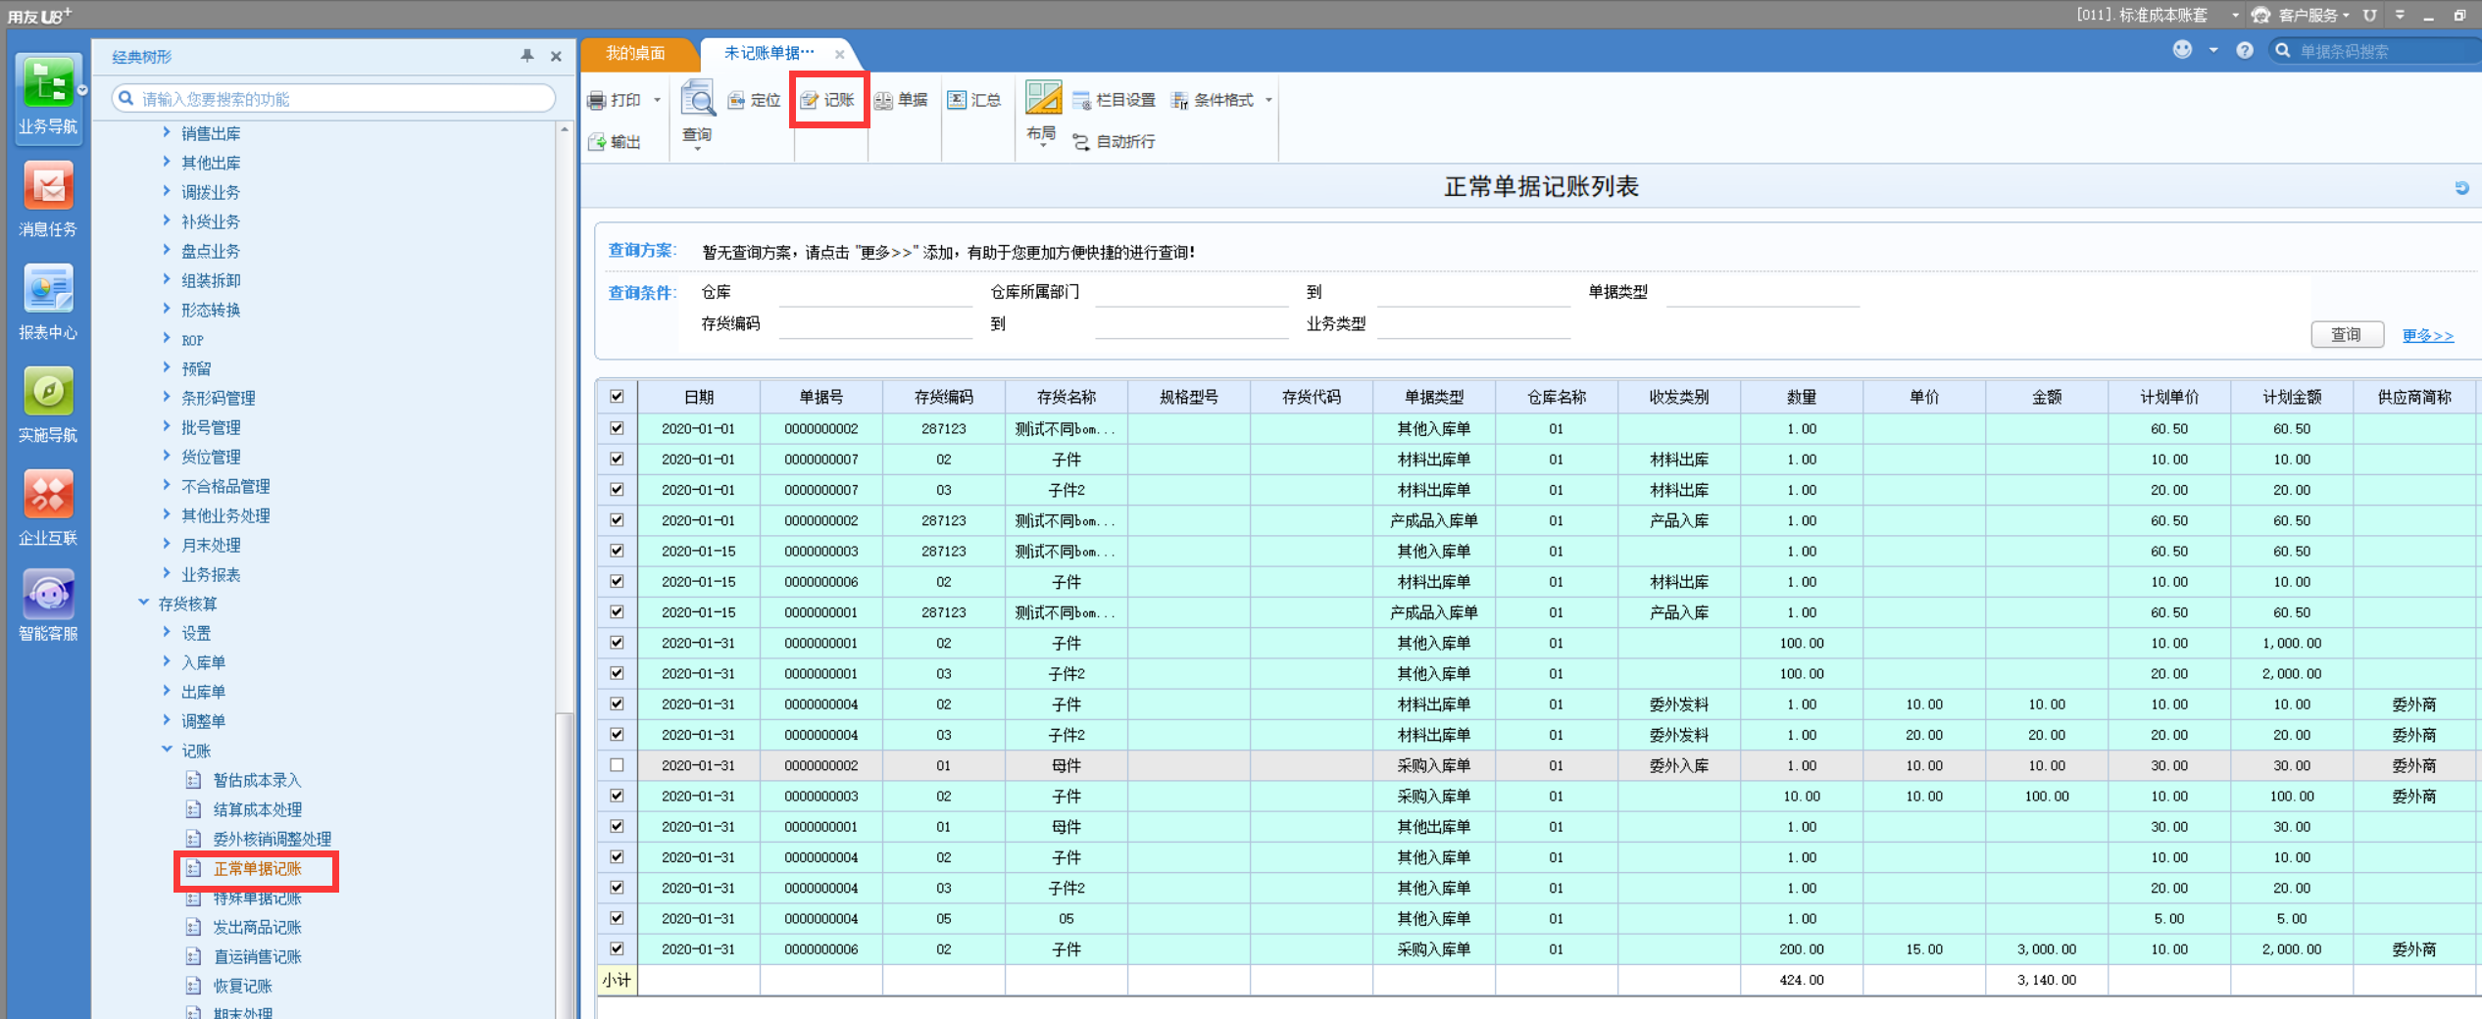Screen dimensions: 2482x1019
Task: Click the 输出 export icon
Action: [596, 142]
